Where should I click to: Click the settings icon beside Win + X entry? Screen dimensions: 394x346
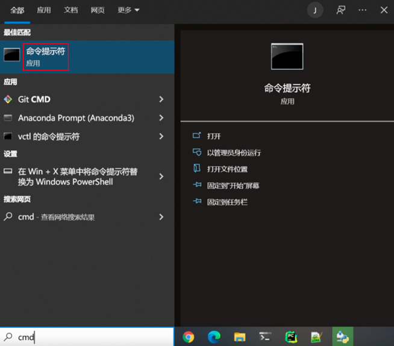8,171
